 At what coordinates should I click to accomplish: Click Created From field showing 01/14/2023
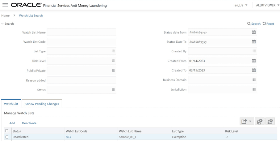(223, 61)
